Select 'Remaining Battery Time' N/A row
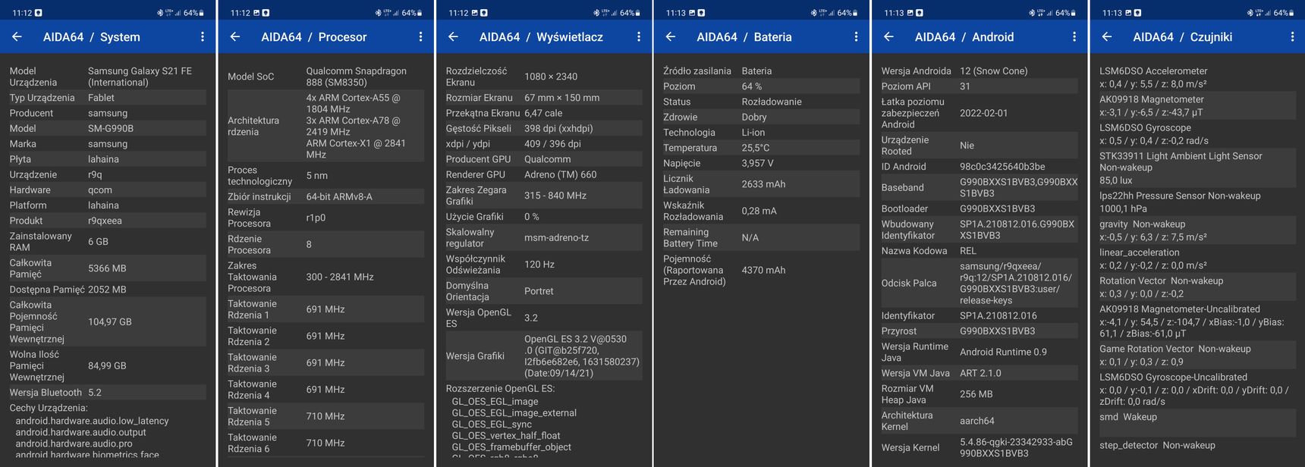 [x=761, y=238]
